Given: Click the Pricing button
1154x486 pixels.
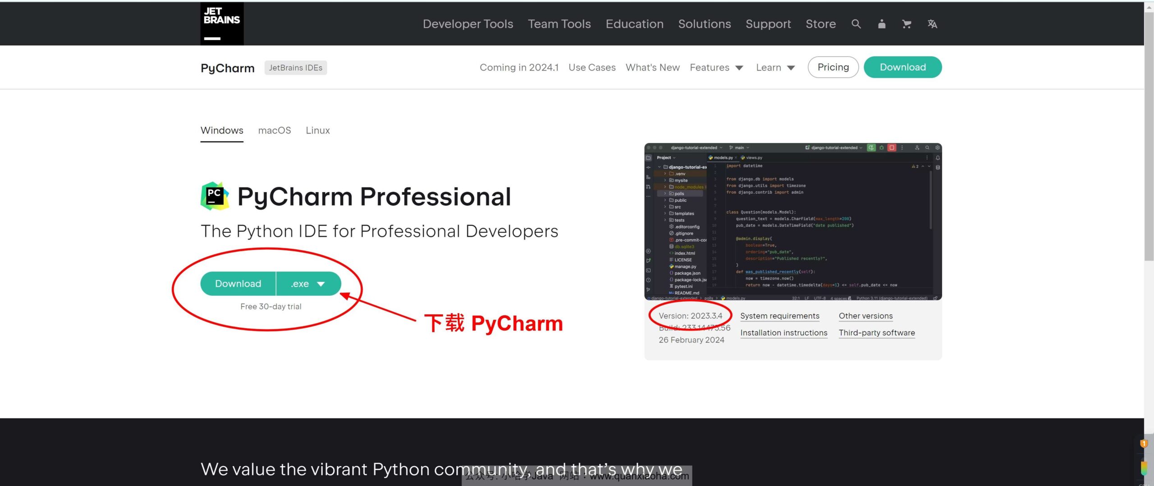Looking at the screenshot, I should [833, 67].
